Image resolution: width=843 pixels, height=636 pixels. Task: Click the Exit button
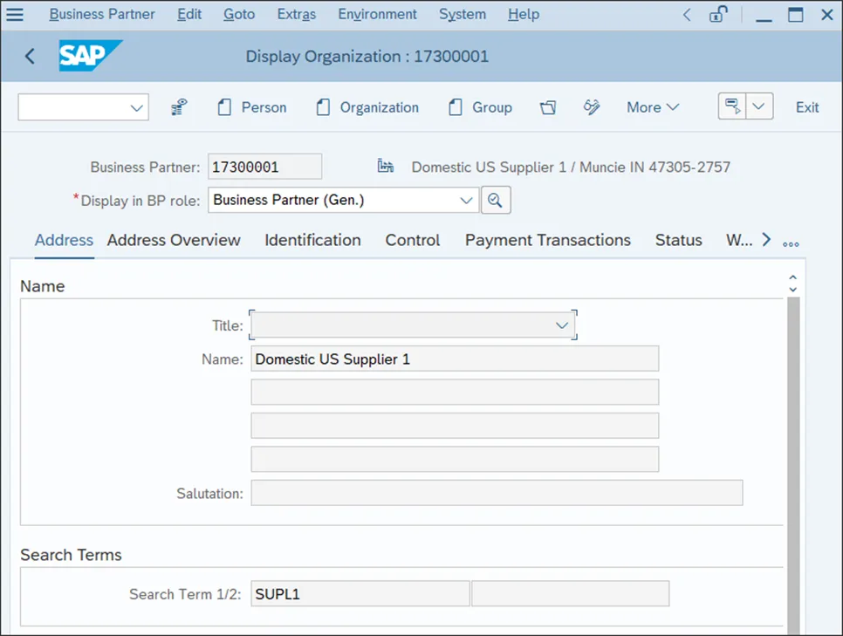(x=807, y=107)
